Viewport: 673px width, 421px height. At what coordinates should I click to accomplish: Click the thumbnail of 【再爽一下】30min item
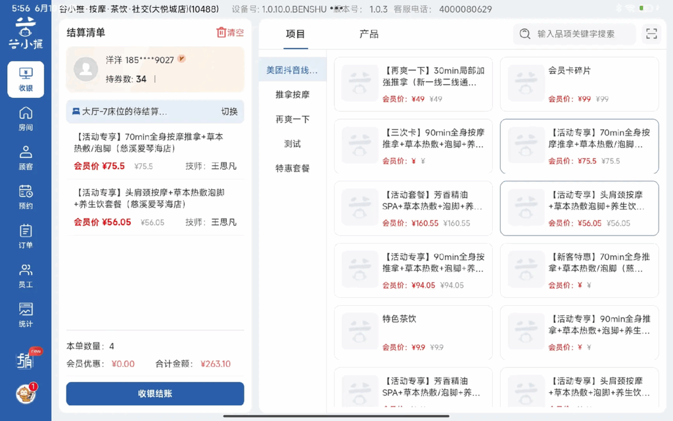click(x=360, y=83)
